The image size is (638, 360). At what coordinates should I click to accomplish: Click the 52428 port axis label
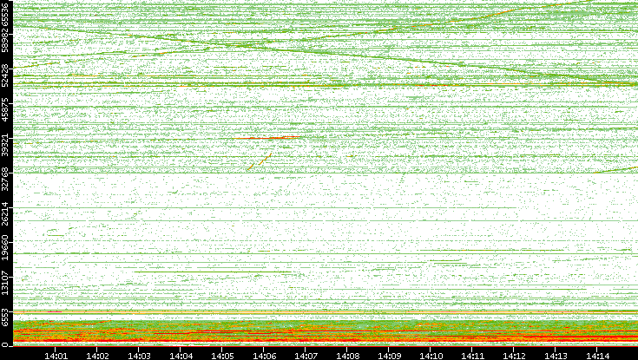[x=5, y=74]
